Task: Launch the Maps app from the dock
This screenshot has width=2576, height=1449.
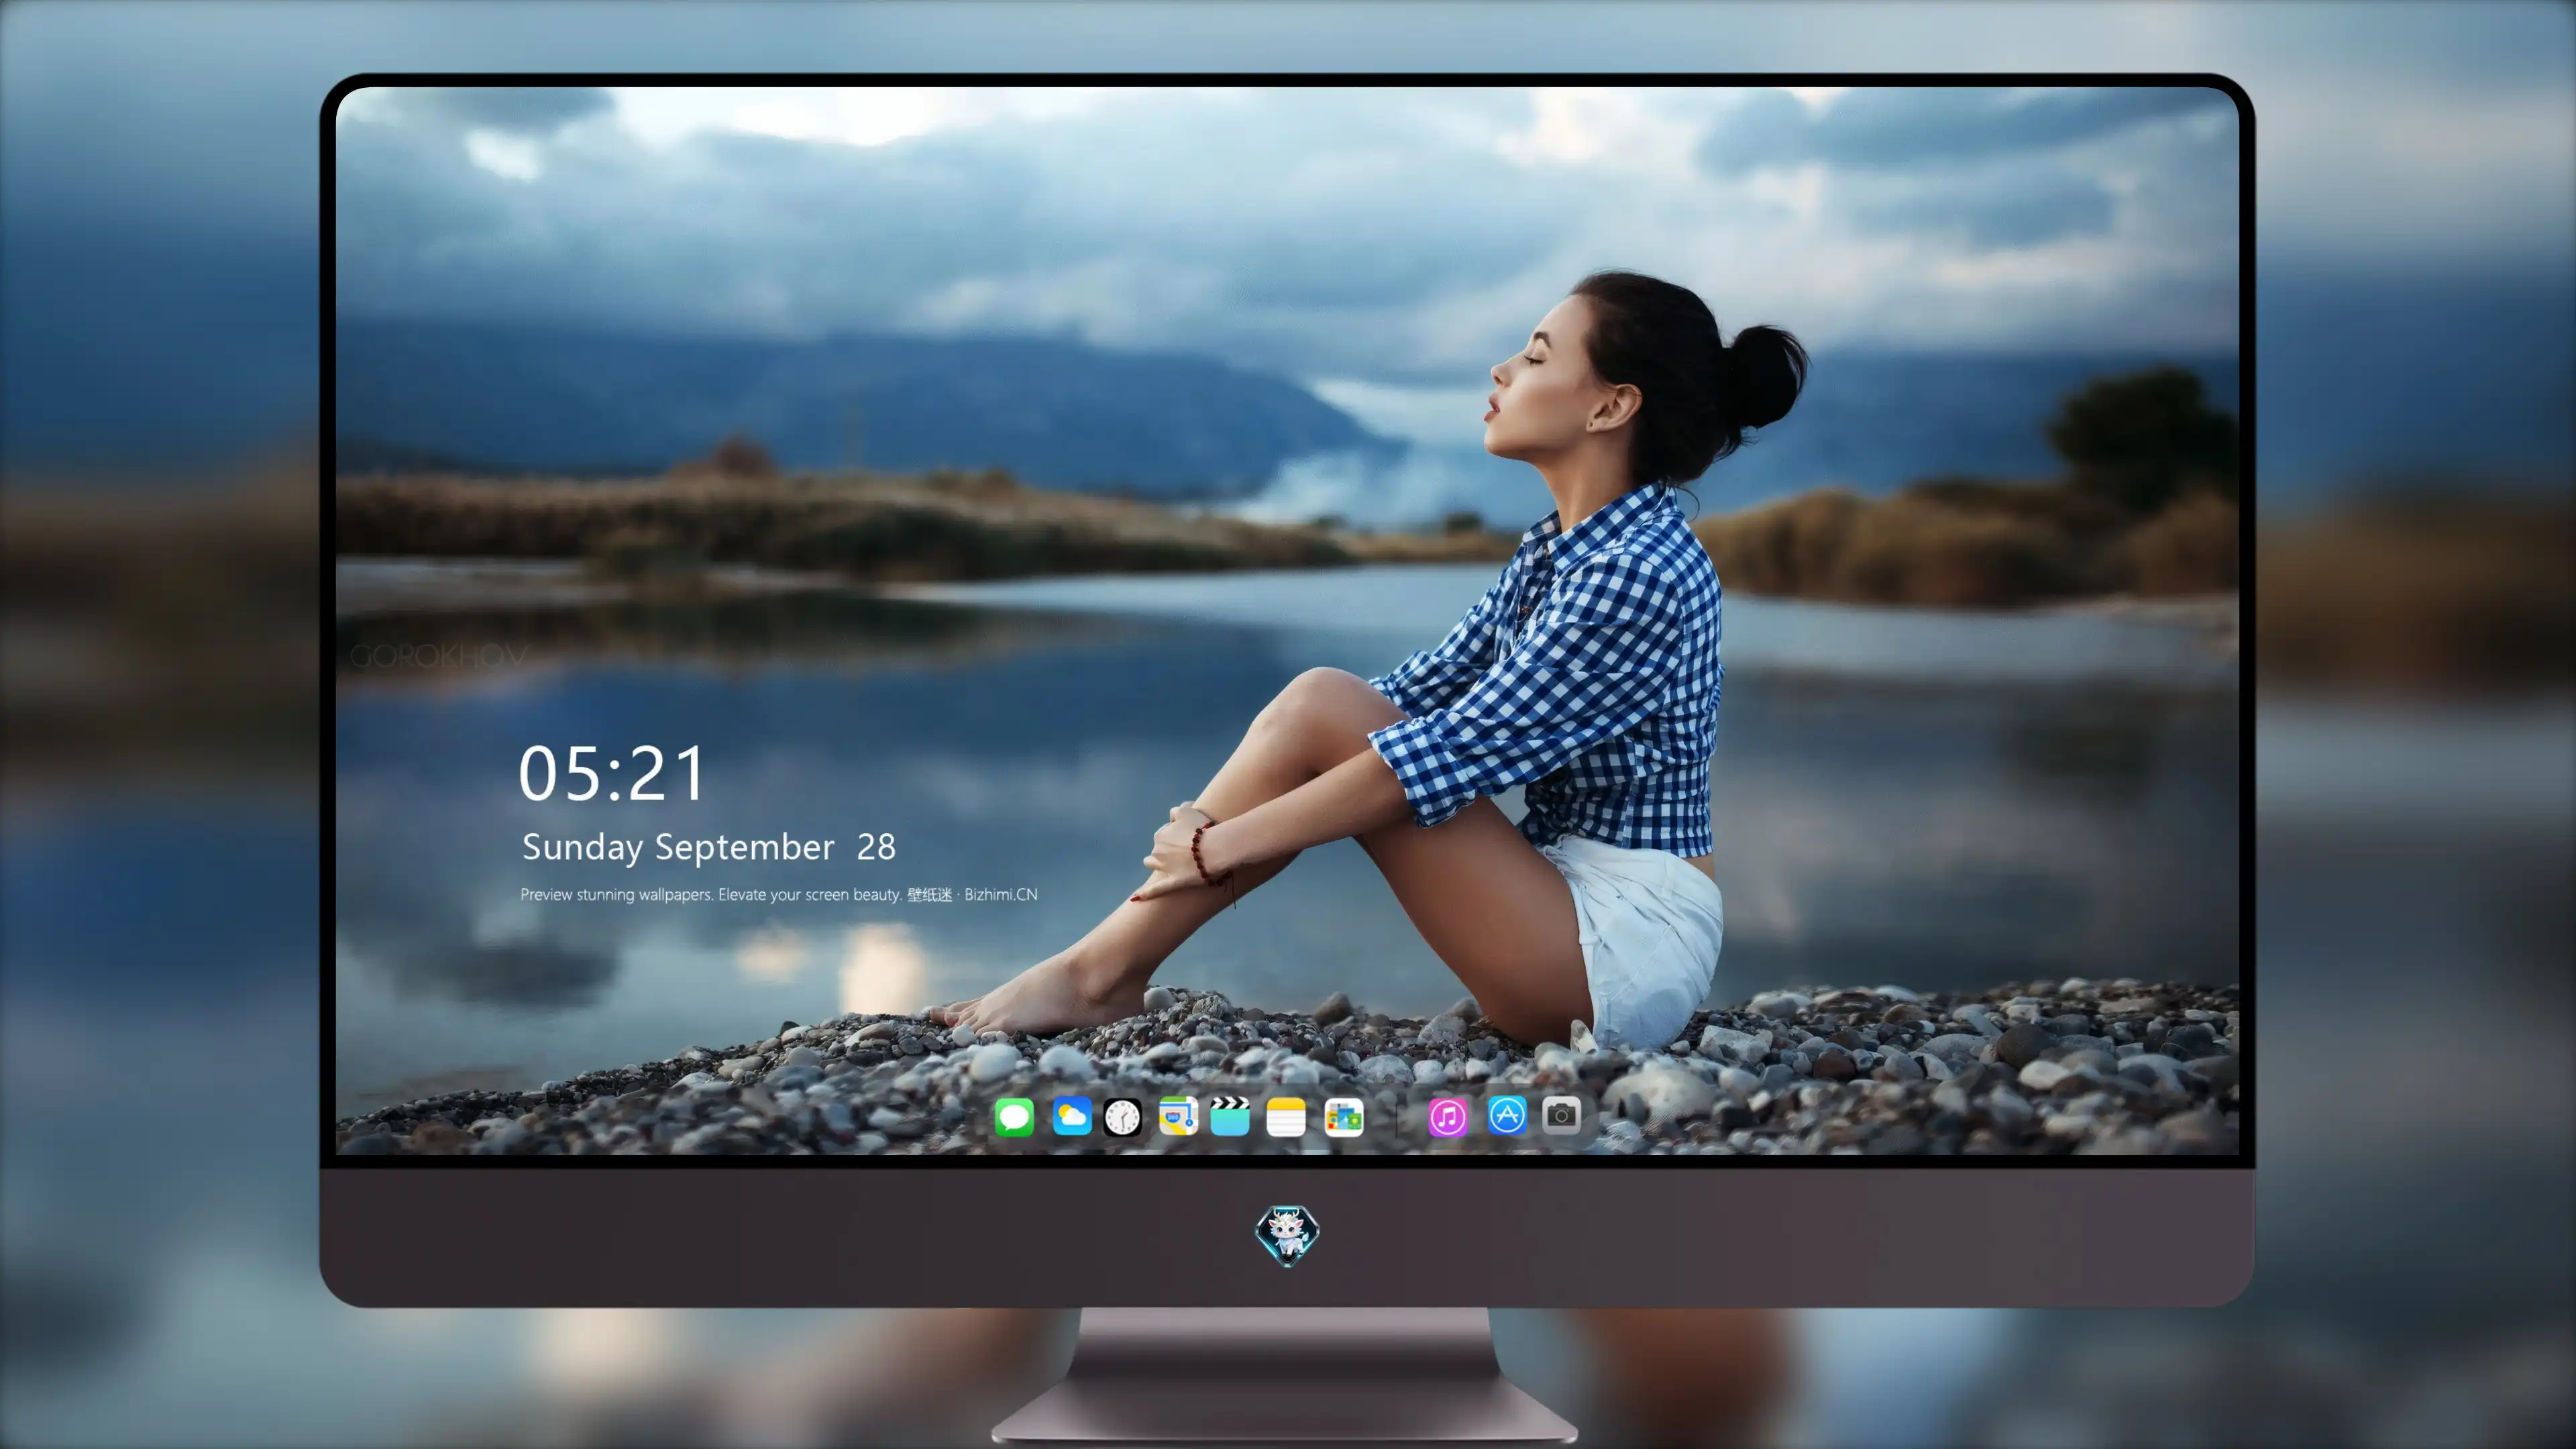Action: point(1178,1116)
